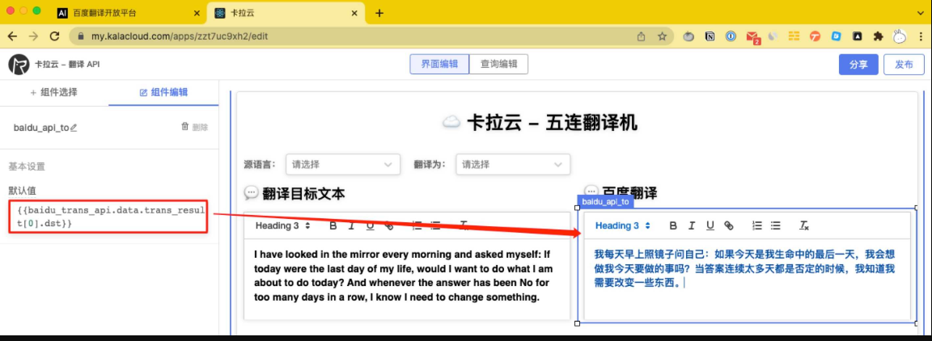The image size is (932, 341).
Task: Toggle italic in the baidu_api_to editor
Action: pos(692,225)
